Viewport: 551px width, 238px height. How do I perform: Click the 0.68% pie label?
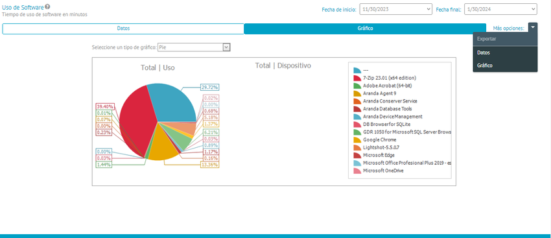211,111
